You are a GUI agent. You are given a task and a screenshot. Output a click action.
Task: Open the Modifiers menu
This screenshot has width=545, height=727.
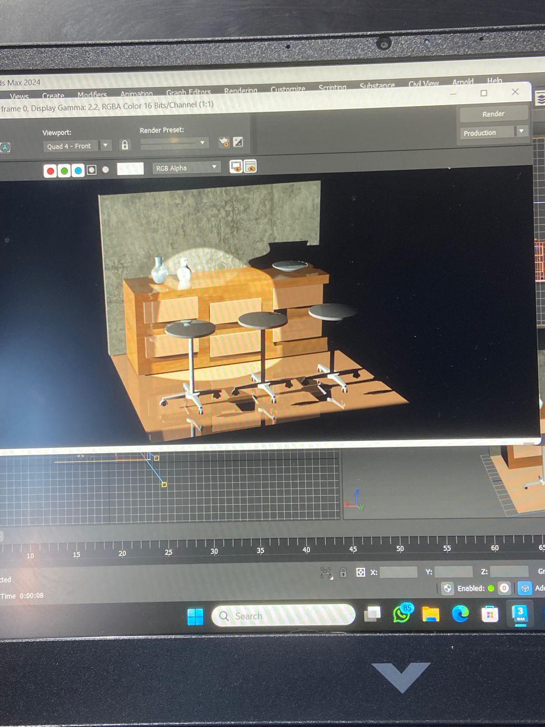click(x=92, y=95)
